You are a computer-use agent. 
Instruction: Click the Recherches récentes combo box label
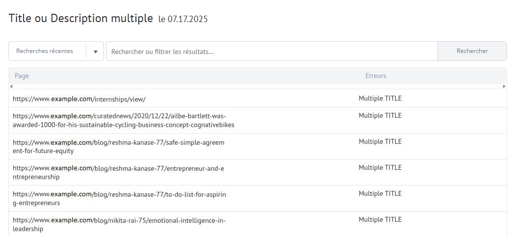45,51
